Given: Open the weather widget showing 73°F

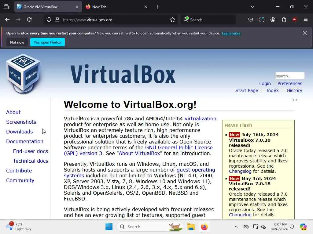Looking at the screenshot, I should 18,227.
